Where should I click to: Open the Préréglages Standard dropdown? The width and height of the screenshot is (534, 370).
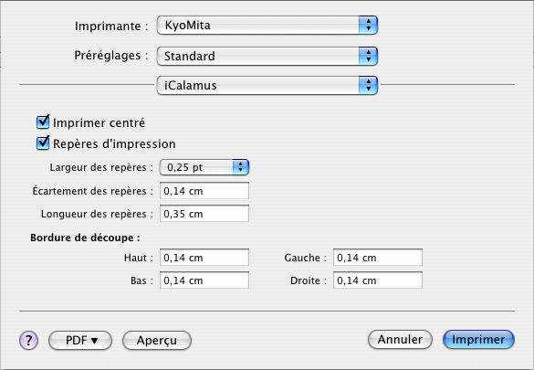coord(267,56)
